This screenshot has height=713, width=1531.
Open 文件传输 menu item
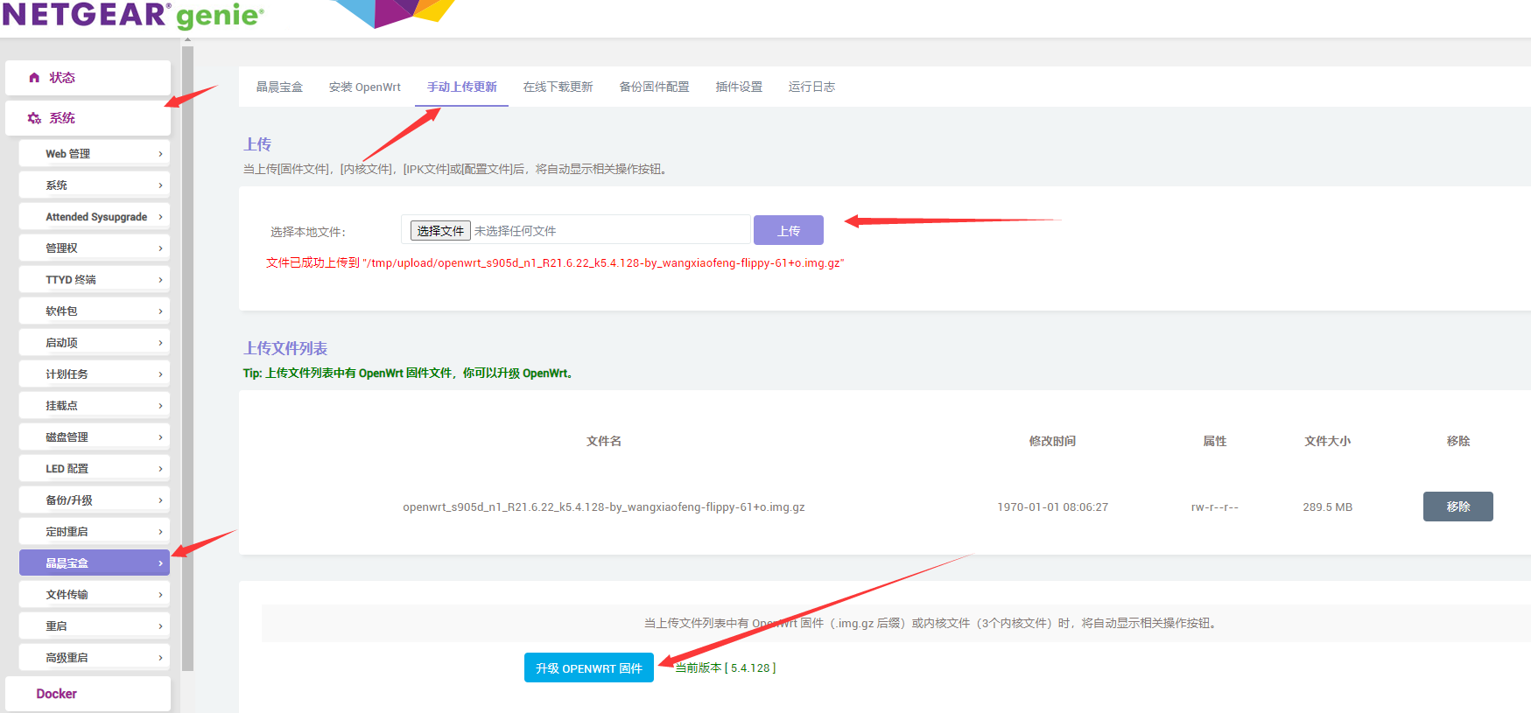95,594
